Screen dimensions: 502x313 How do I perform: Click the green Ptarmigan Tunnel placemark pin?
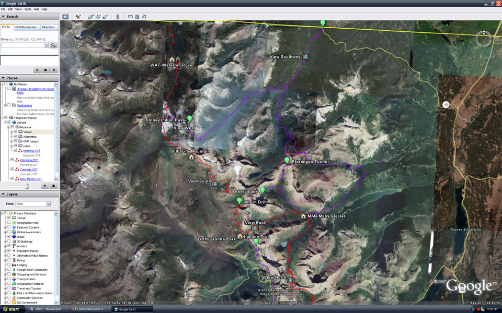[287, 160]
